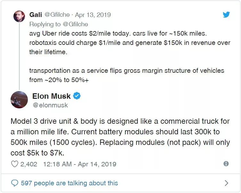Click the Elon Musk display name
Viewport: 241px width, 193px height.
click(x=52, y=96)
